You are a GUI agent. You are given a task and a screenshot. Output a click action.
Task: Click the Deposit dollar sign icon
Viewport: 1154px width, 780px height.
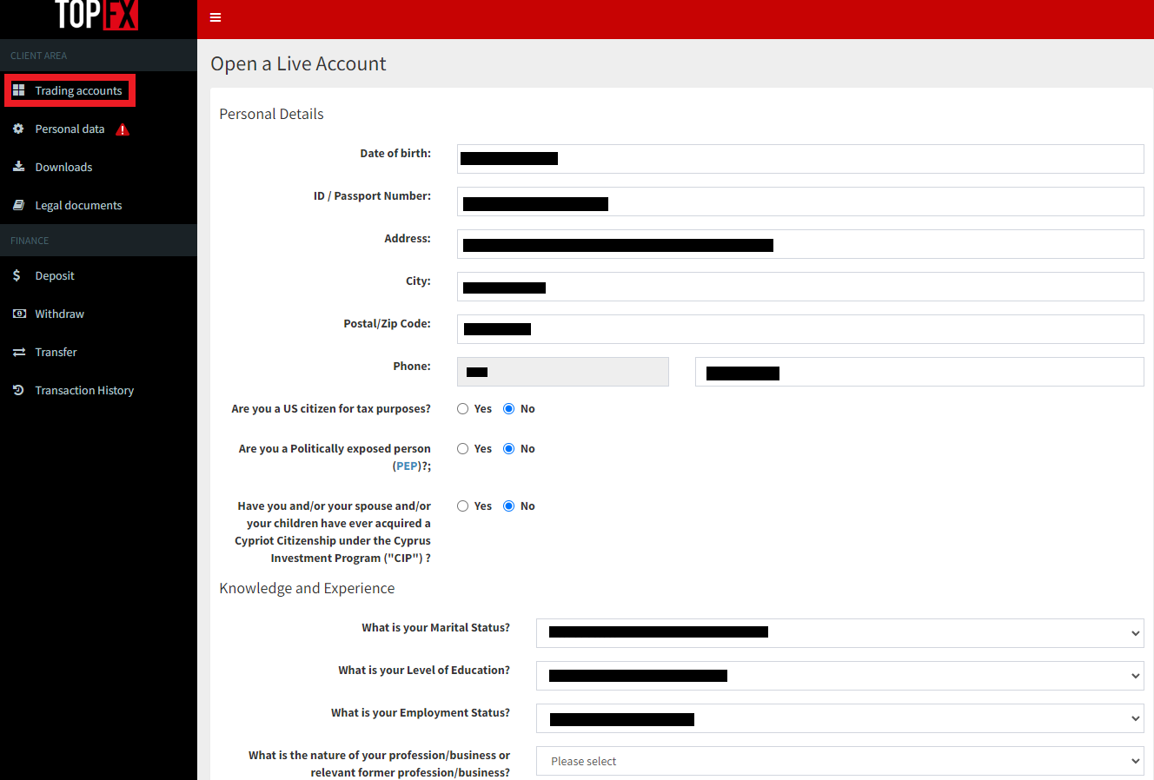coord(17,275)
